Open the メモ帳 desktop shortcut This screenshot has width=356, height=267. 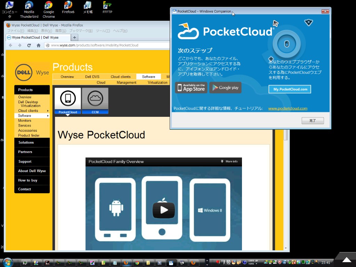point(88,7)
